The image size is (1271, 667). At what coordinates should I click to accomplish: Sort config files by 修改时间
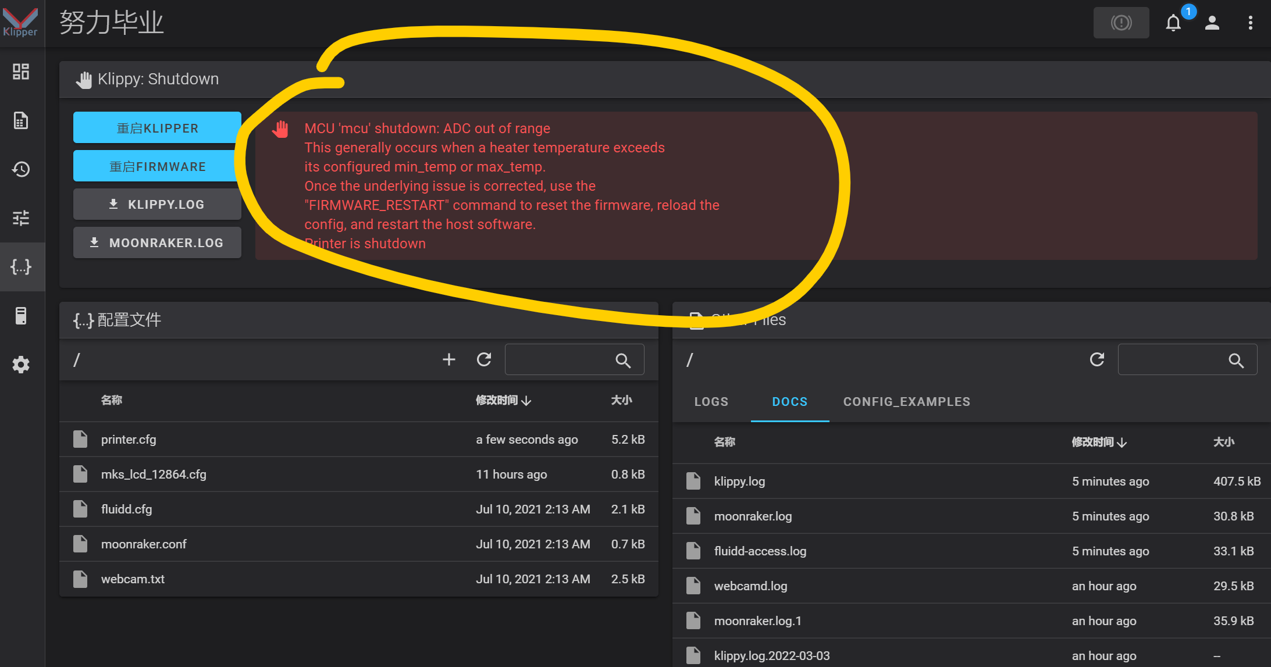tap(503, 400)
